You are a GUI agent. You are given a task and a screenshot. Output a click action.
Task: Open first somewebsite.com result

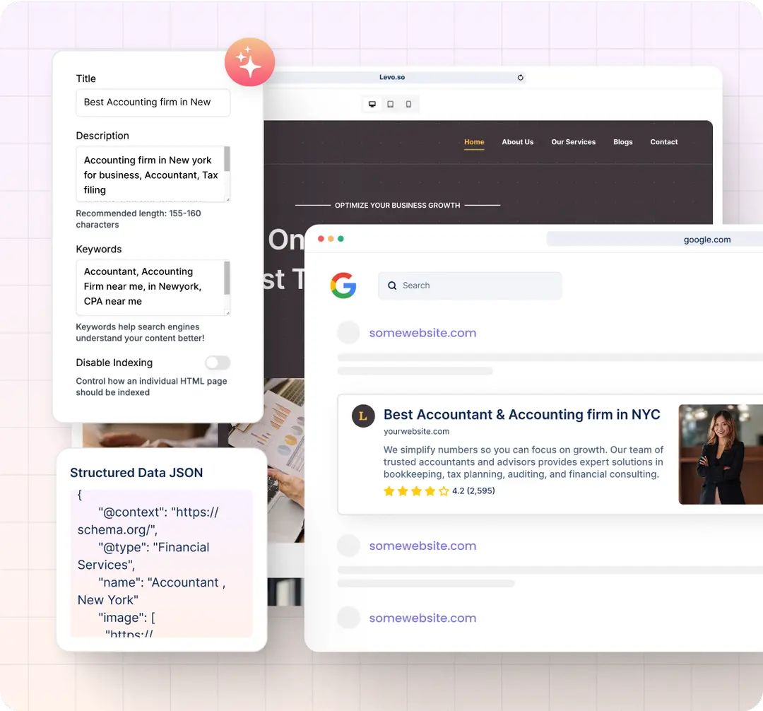(x=422, y=333)
